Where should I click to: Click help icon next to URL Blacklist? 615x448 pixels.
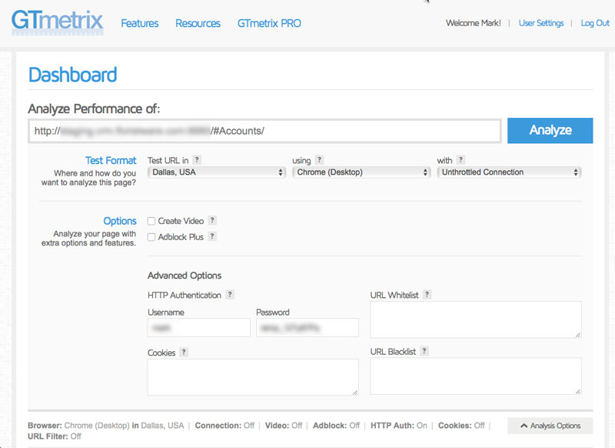tap(424, 352)
